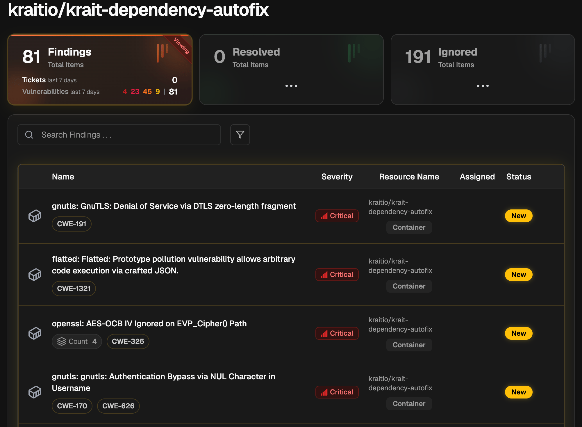The height and width of the screenshot is (427, 582).
Task: Click New status on openssl row
Action: 519,333
